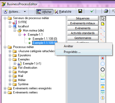Select the Métier folder label
This screenshot has width=115, height=103.
click(22, 80)
